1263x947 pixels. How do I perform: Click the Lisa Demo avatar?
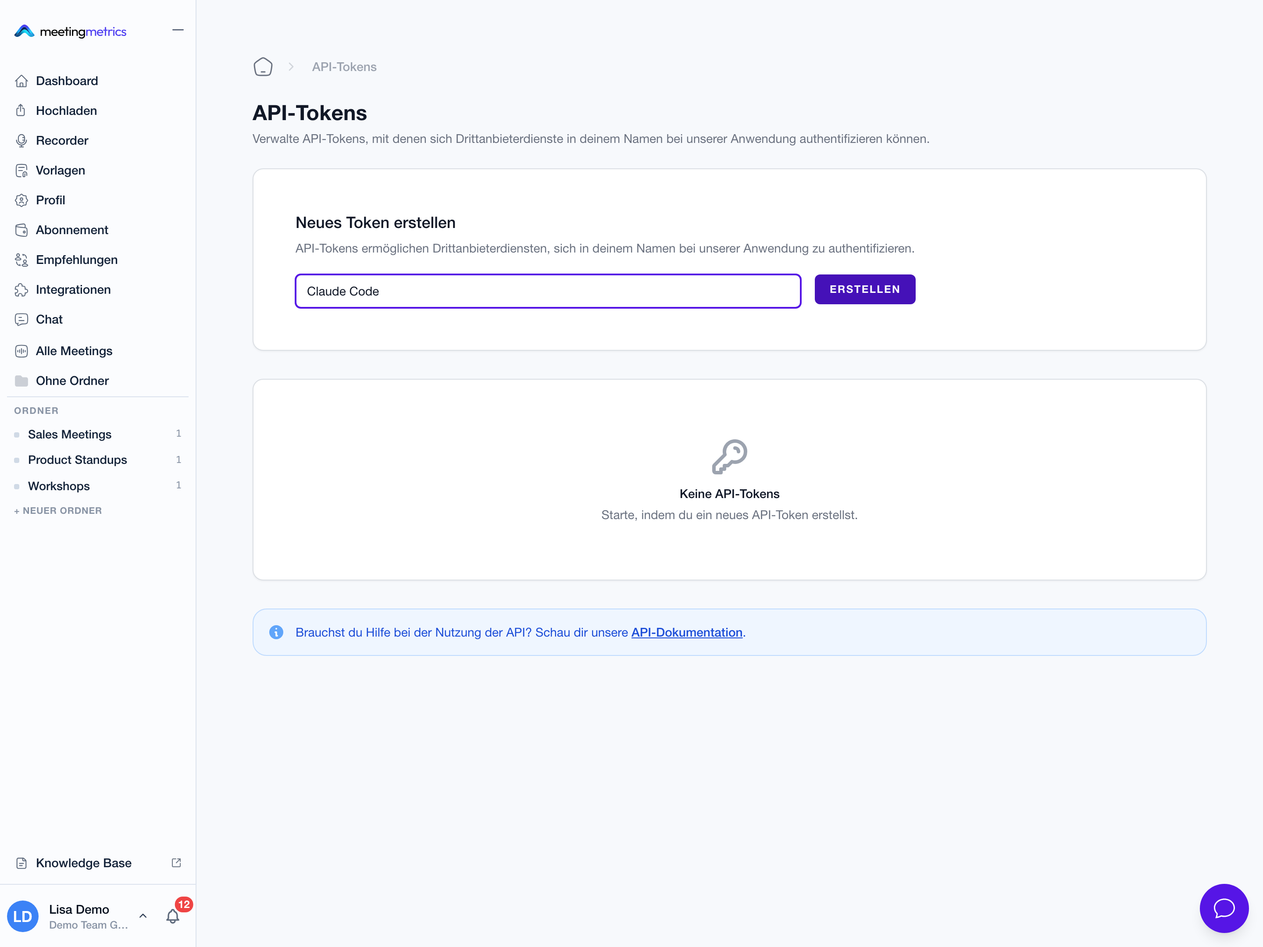click(x=23, y=916)
